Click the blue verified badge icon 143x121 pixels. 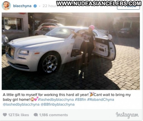coord(35,6)
